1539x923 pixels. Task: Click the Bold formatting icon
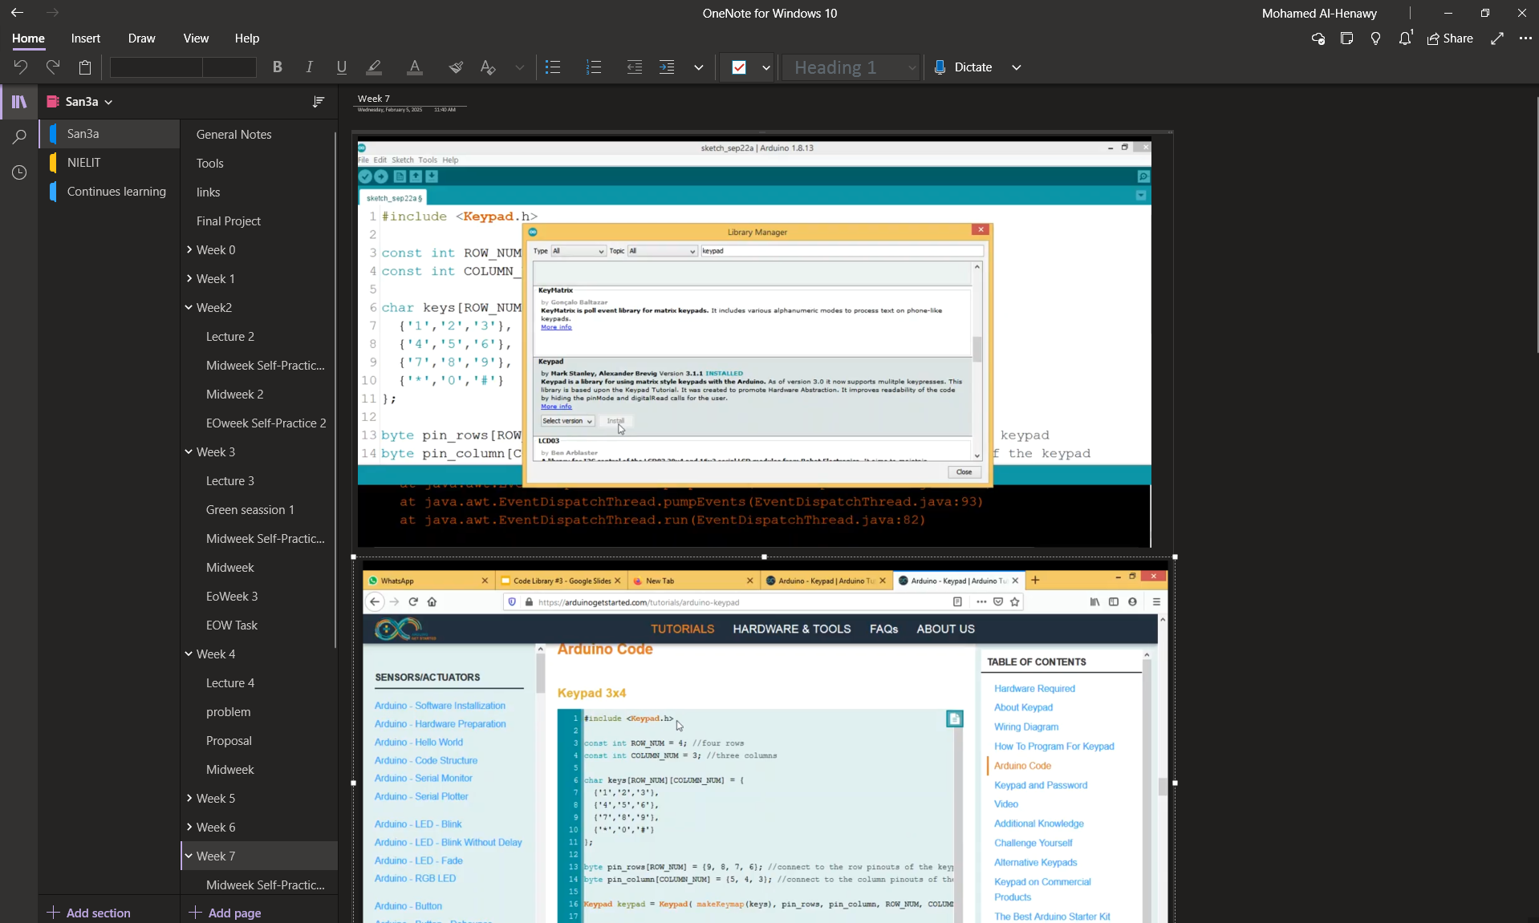pos(277,67)
